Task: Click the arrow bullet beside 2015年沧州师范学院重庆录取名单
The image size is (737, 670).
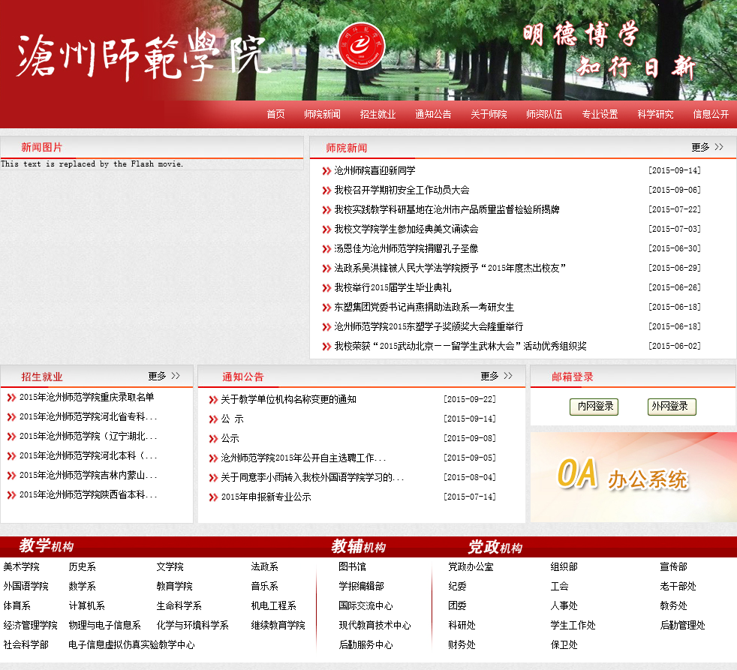Action: 11,398
